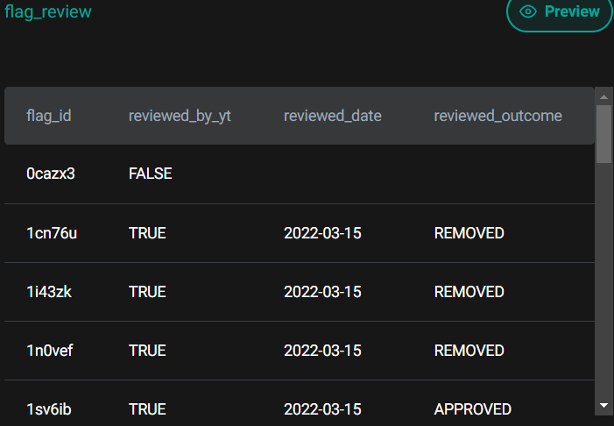Image resolution: width=614 pixels, height=426 pixels.
Task: Select the reviewed_by_yt column header
Action: click(180, 116)
